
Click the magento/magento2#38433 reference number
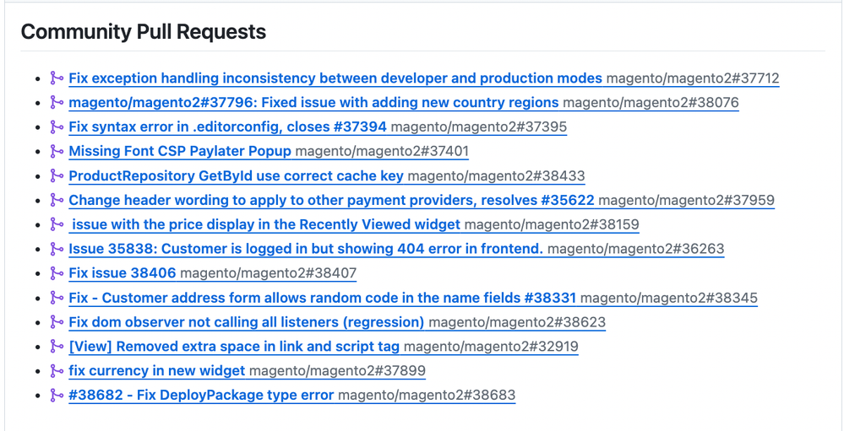point(496,176)
